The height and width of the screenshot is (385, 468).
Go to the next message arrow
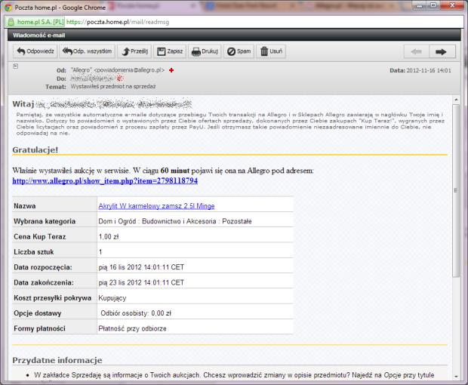(x=442, y=51)
